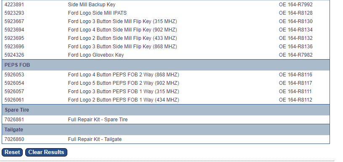This screenshot has height=162, width=343.
Task: Click the Tailgate section header
Action: point(166,130)
